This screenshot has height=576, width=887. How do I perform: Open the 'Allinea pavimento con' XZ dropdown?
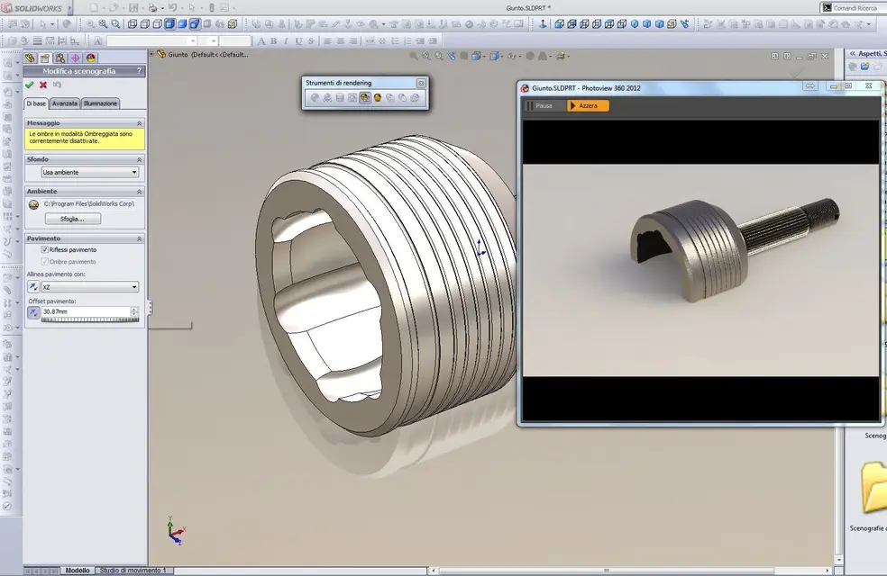point(90,287)
